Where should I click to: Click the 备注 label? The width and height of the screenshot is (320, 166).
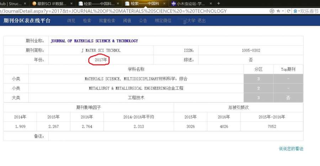point(39,136)
